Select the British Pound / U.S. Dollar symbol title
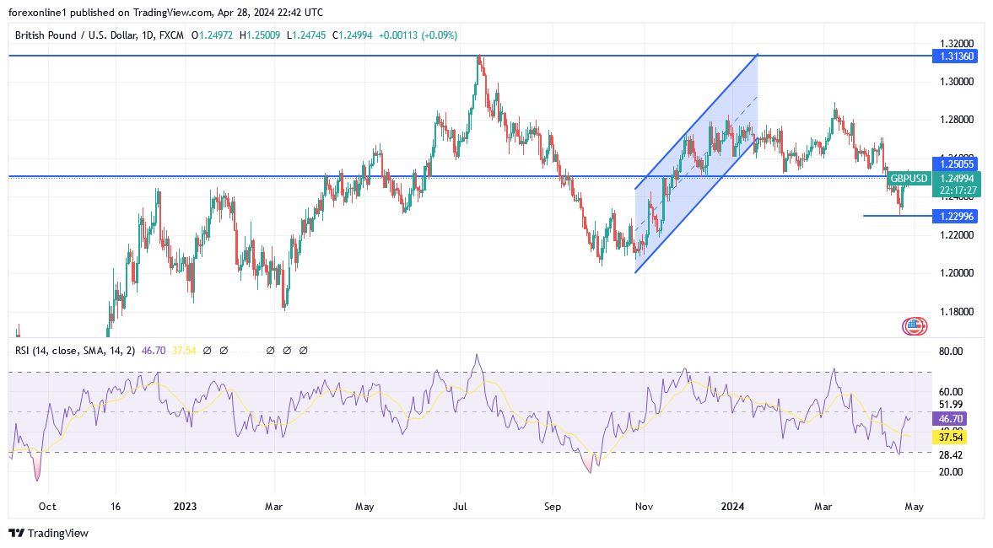Screen dimensions: 993x548 pos(76,36)
